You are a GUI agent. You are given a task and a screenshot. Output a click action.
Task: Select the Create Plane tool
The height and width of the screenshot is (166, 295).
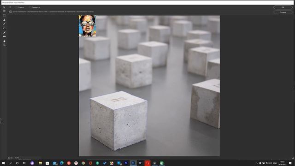point(4,11)
